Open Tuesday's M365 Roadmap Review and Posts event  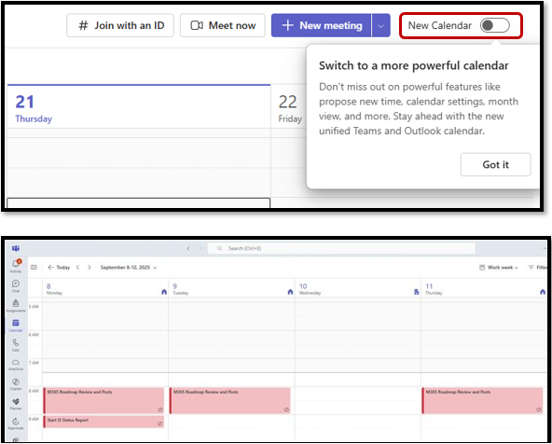(230, 401)
